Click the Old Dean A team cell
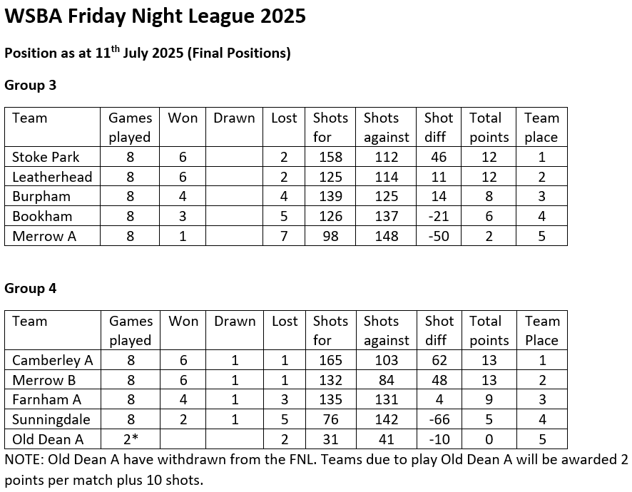This screenshot has width=632, height=492. point(48,439)
